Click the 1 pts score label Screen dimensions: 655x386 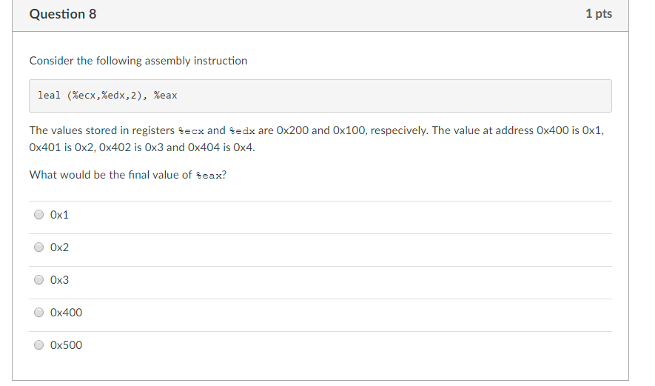(x=598, y=14)
